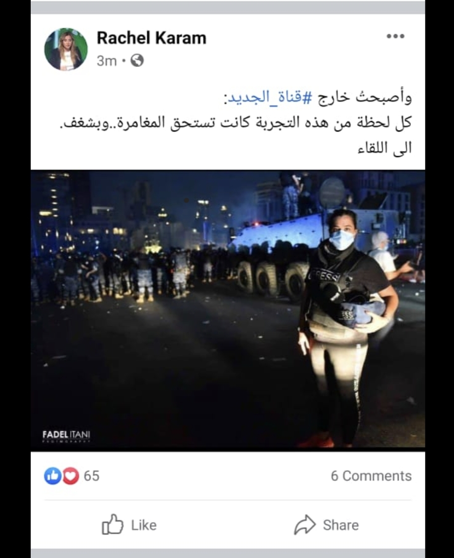Screen dimensions: 454x558
Task: Click the blue thumbs-up reaction icon
Action: click(53, 476)
